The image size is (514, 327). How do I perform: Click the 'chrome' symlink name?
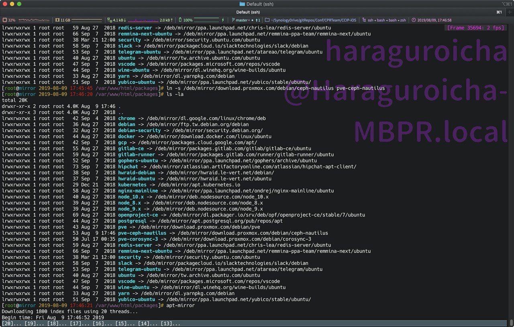point(126,118)
